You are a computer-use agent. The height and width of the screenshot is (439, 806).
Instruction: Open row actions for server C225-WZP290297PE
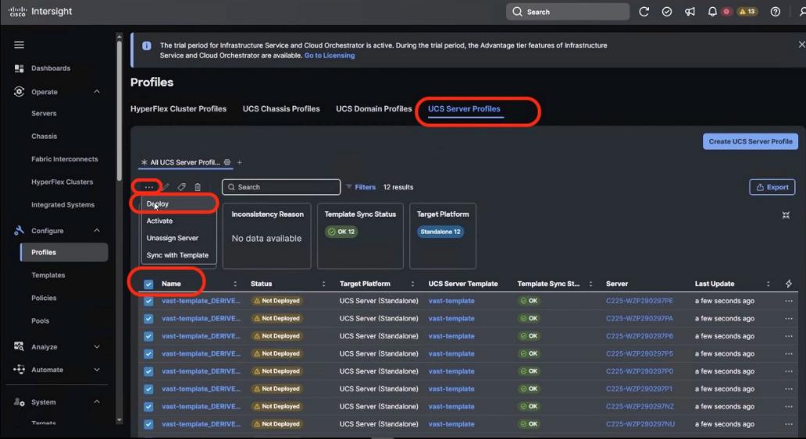pyautogui.click(x=789, y=301)
